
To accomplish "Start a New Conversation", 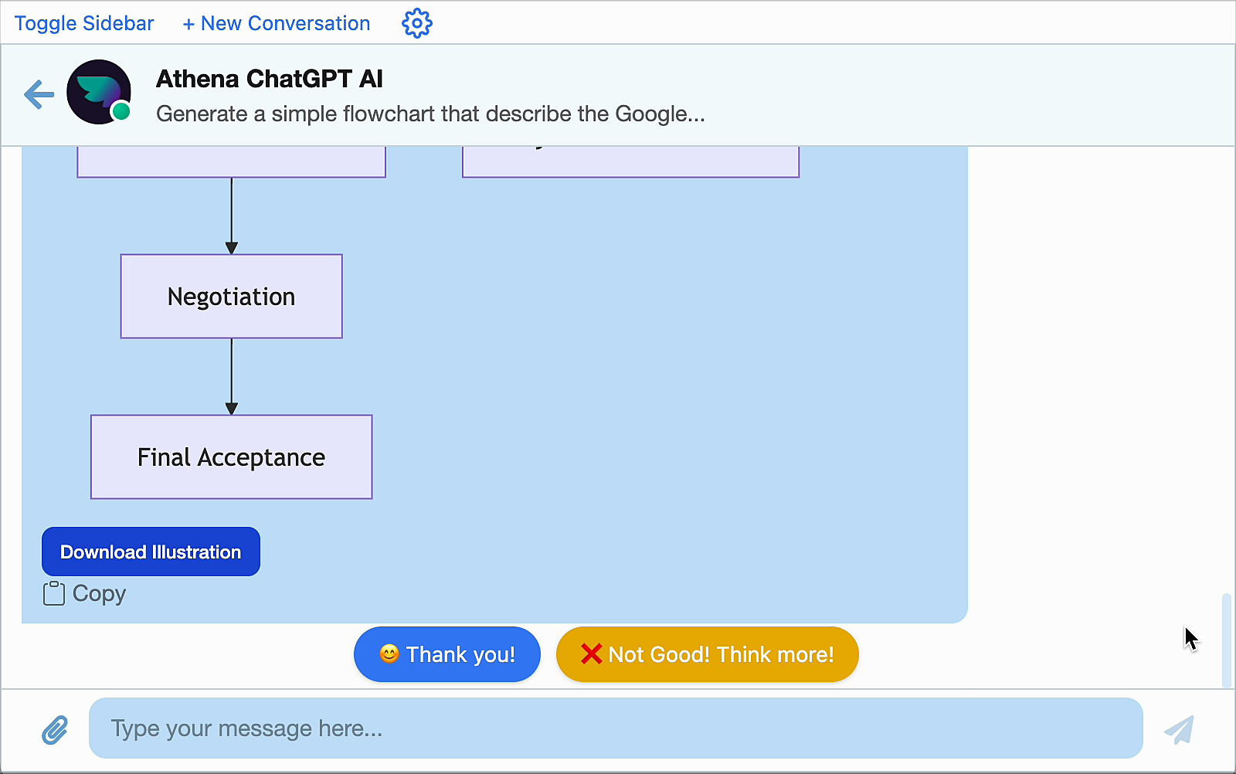I will tap(276, 22).
